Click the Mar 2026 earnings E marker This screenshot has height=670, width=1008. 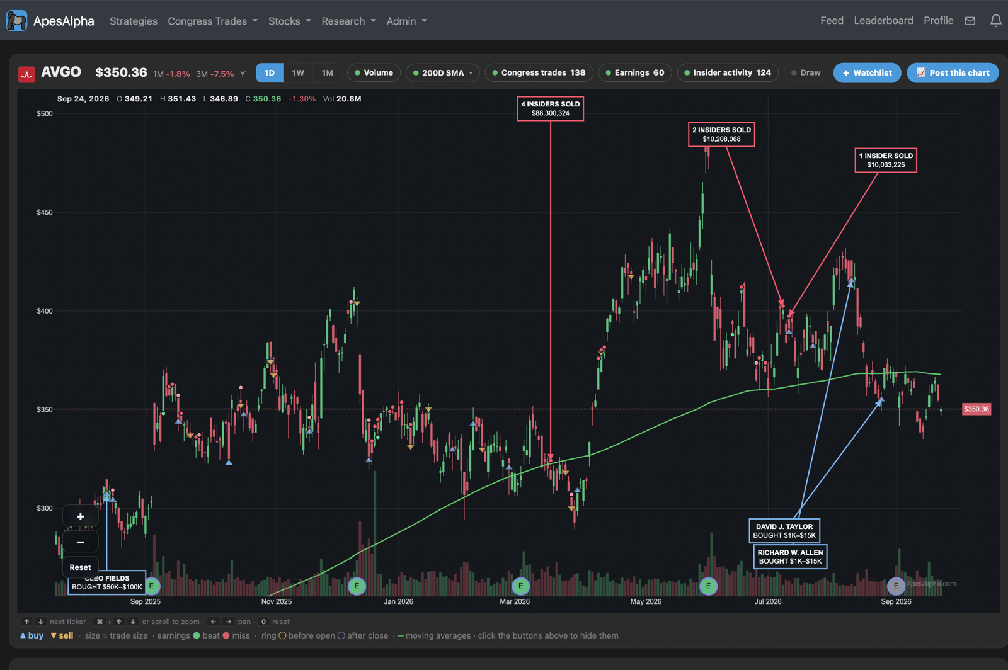tap(520, 586)
